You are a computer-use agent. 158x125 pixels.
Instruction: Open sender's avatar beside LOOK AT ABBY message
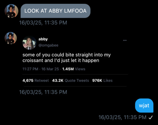pyautogui.click(x=11, y=11)
